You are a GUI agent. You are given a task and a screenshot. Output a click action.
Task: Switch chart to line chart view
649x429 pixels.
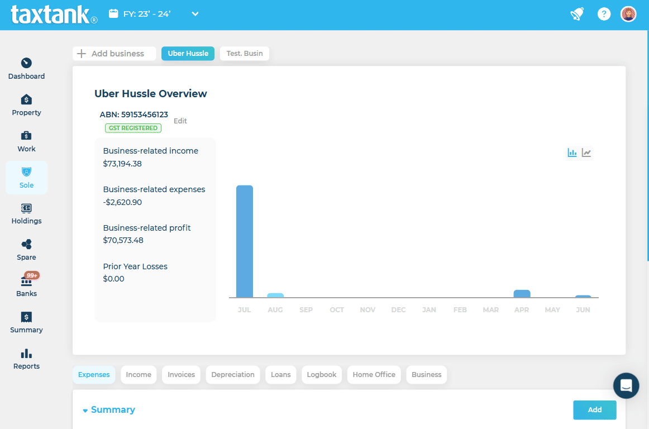click(586, 153)
